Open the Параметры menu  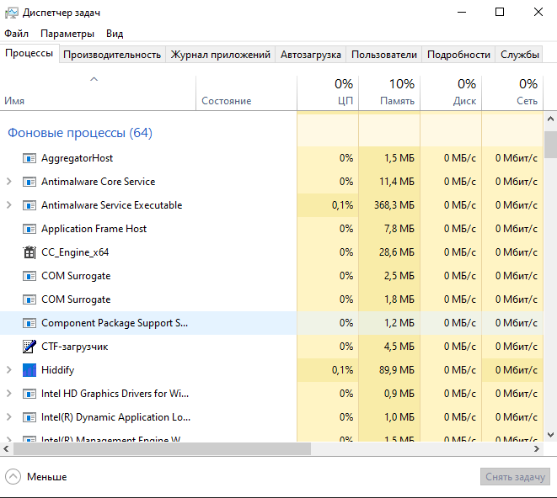67,34
